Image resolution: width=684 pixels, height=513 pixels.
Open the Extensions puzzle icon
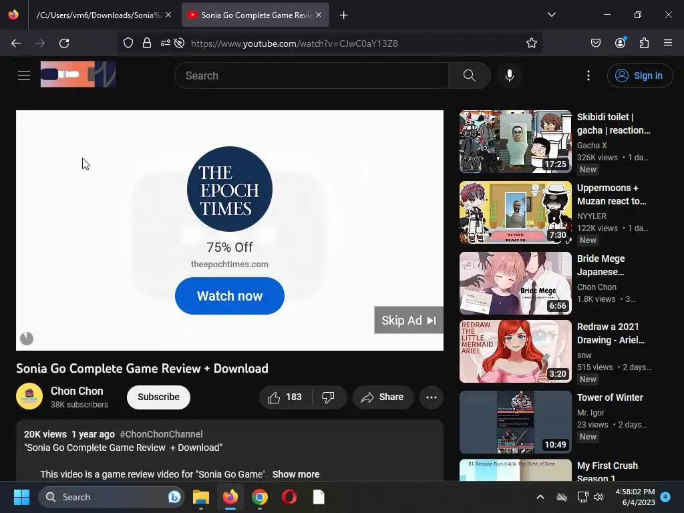click(645, 43)
